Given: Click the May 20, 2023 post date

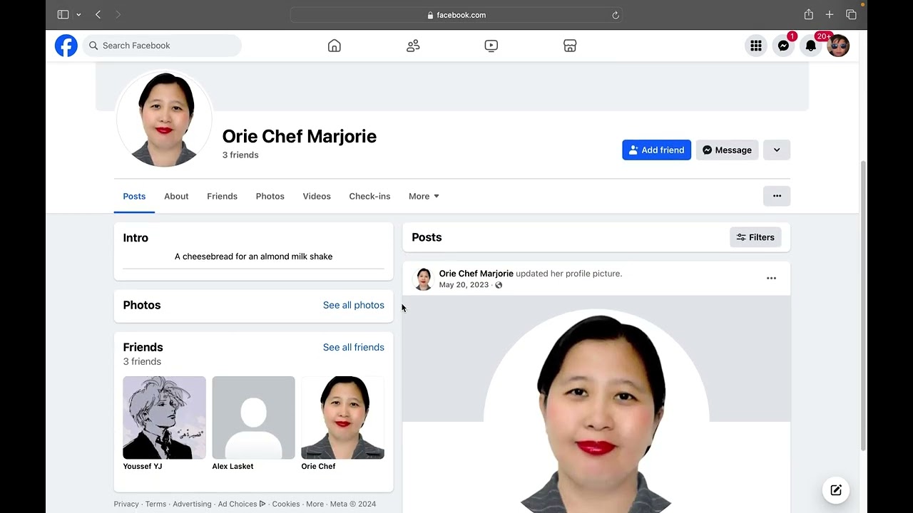Looking at the screenshot, I should (464, 285).
